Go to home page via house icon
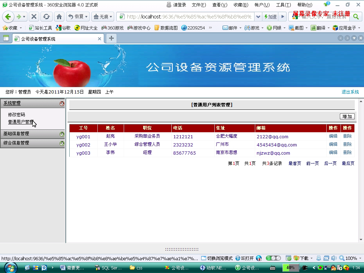This screenshot has height=273, width=364. click(59, 17)
